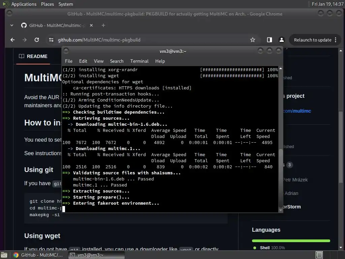The height and width of the screenshot is (259, 345).
Task: Click page scrollbar down arrow in Chrome
Action: point(341,248)
